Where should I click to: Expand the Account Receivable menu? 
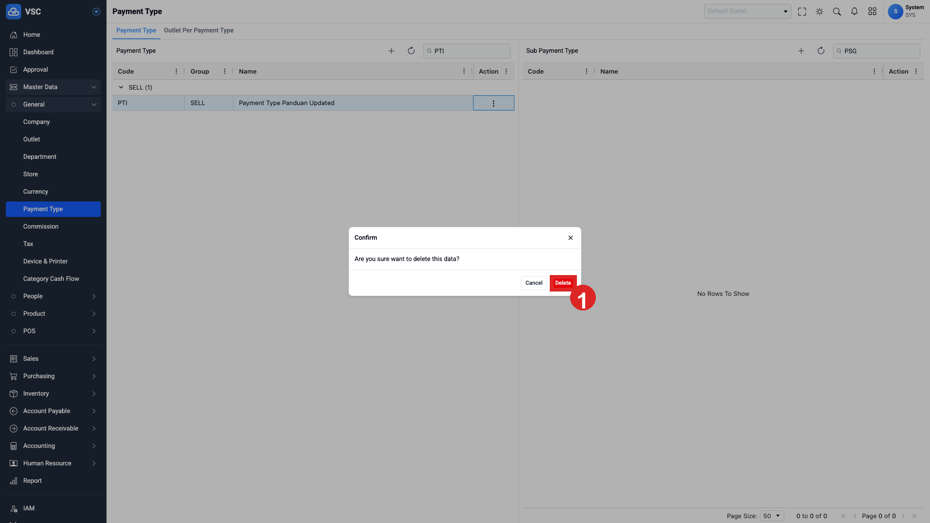tap(53, 429)
